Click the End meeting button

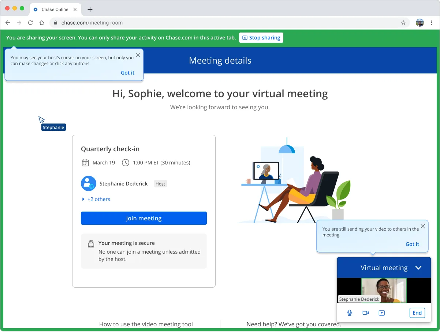pyautogui.click(x=417, y=313)
